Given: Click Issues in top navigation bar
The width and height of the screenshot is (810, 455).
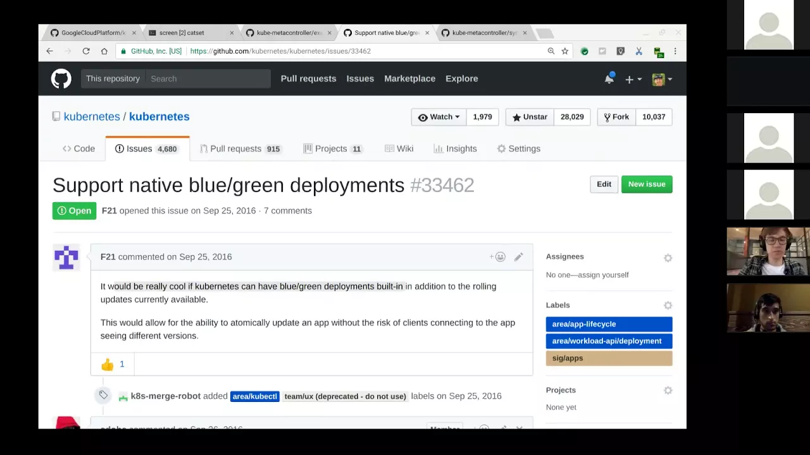Looking at the screenshot, I should click(360, 78).
